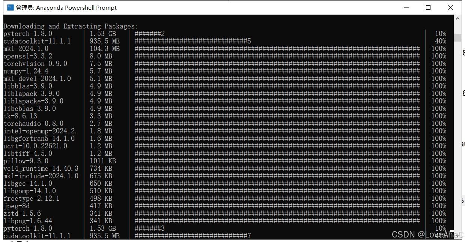
Task: Select the numpy-1.24.4 package name
Action: click(x=26, y=71)
